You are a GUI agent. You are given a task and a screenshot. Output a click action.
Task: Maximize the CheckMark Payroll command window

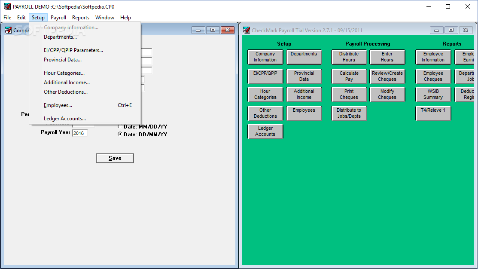click(x=451, y=30)
